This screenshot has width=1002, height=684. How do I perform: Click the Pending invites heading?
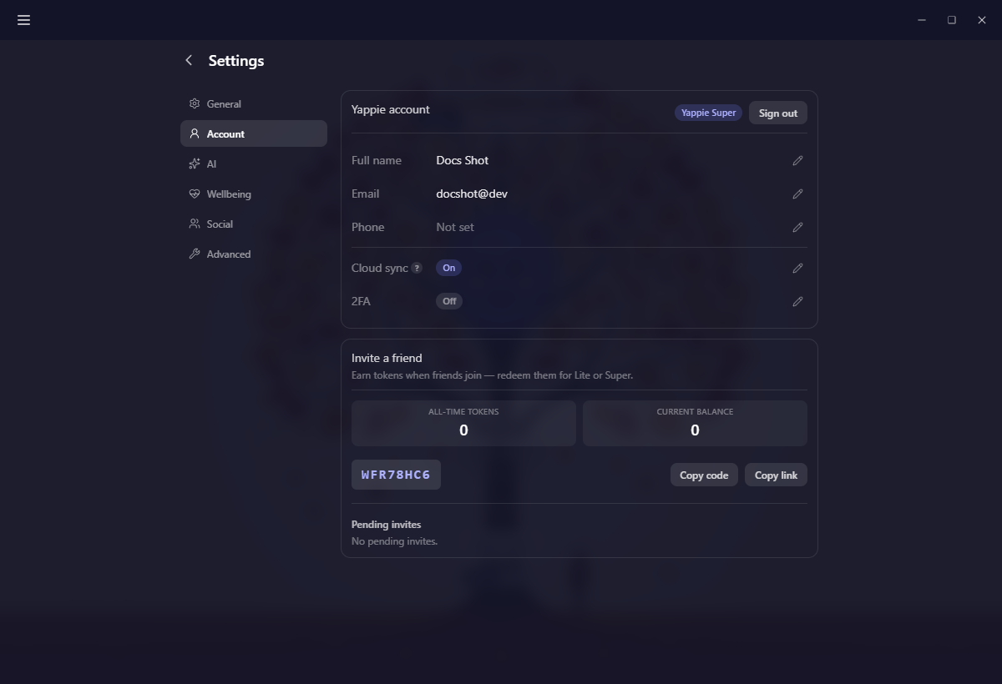pyautogui.click(x=386, y=524)
